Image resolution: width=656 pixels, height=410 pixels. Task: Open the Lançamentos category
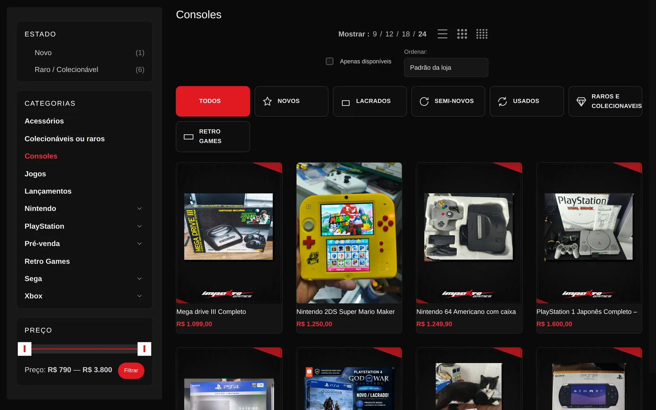click(48, 191)
